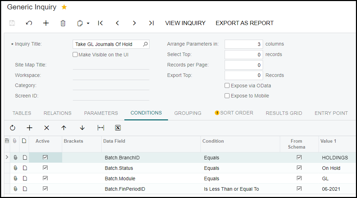Viewport: 357px width, 198px height.
Task: Click the undo/cancel icon in toolbar
Action: pyautogui.click(x=29, y=23)
